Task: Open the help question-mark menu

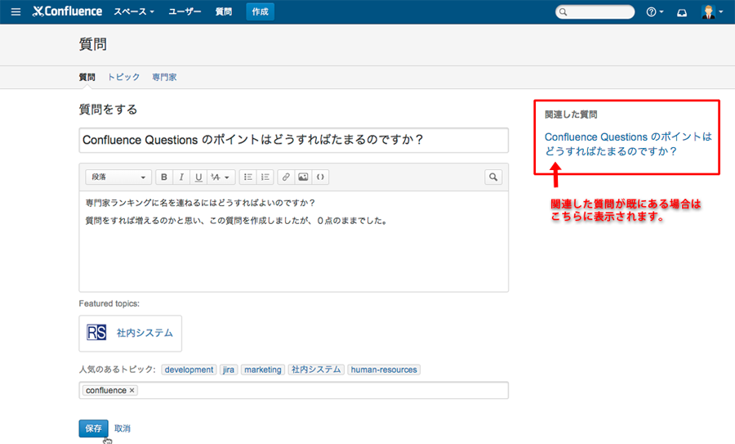Action: click(655, 11)
